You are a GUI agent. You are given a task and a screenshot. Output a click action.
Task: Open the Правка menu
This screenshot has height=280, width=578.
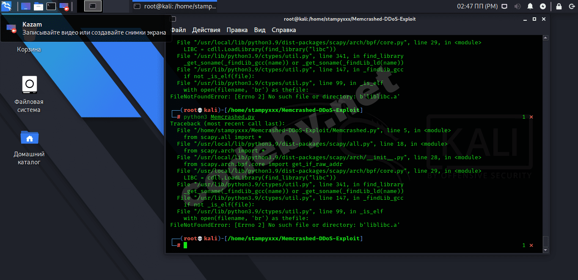(x=237, y=30)
